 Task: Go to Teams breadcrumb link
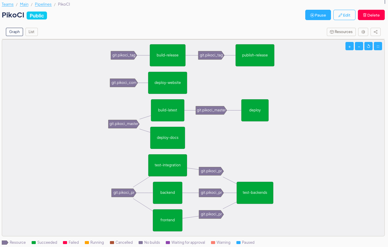[8, 4]
